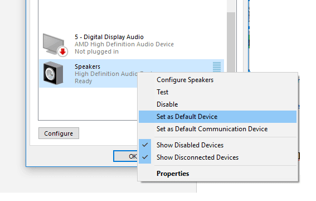Click the Ready status under Speakers
The width and height of the screenshot is (316, 201).
click(83, 81)
